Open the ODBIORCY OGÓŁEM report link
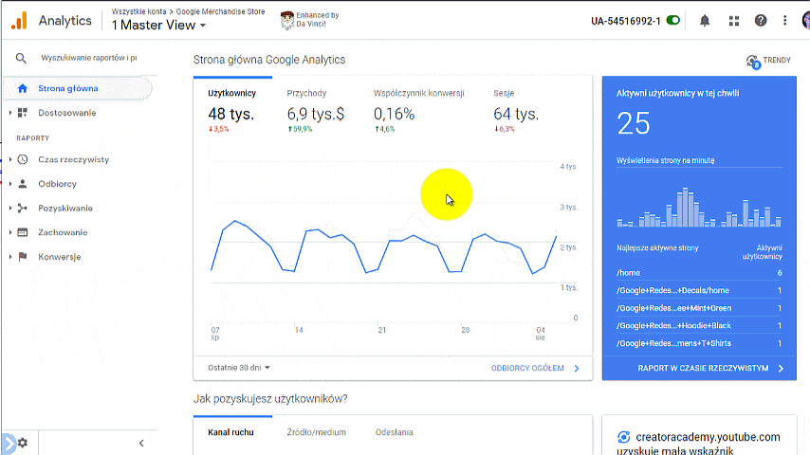This screenshot has width=810, height=455. pos(535,368)
